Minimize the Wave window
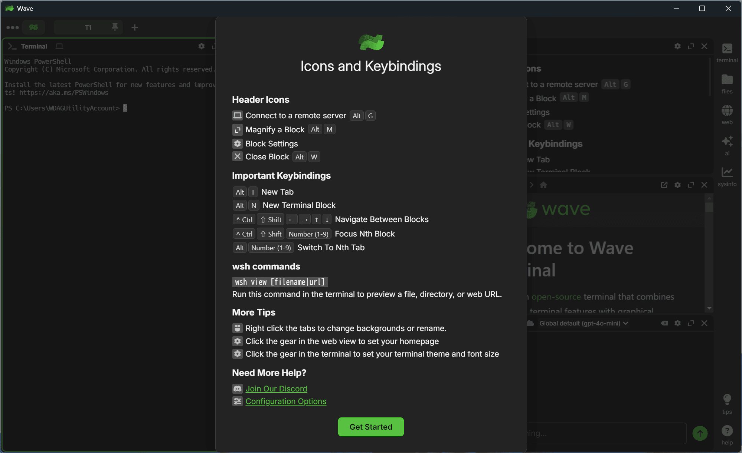Image resolution: width=742 pixels, height=453 pixels. [x=676, y=8]
